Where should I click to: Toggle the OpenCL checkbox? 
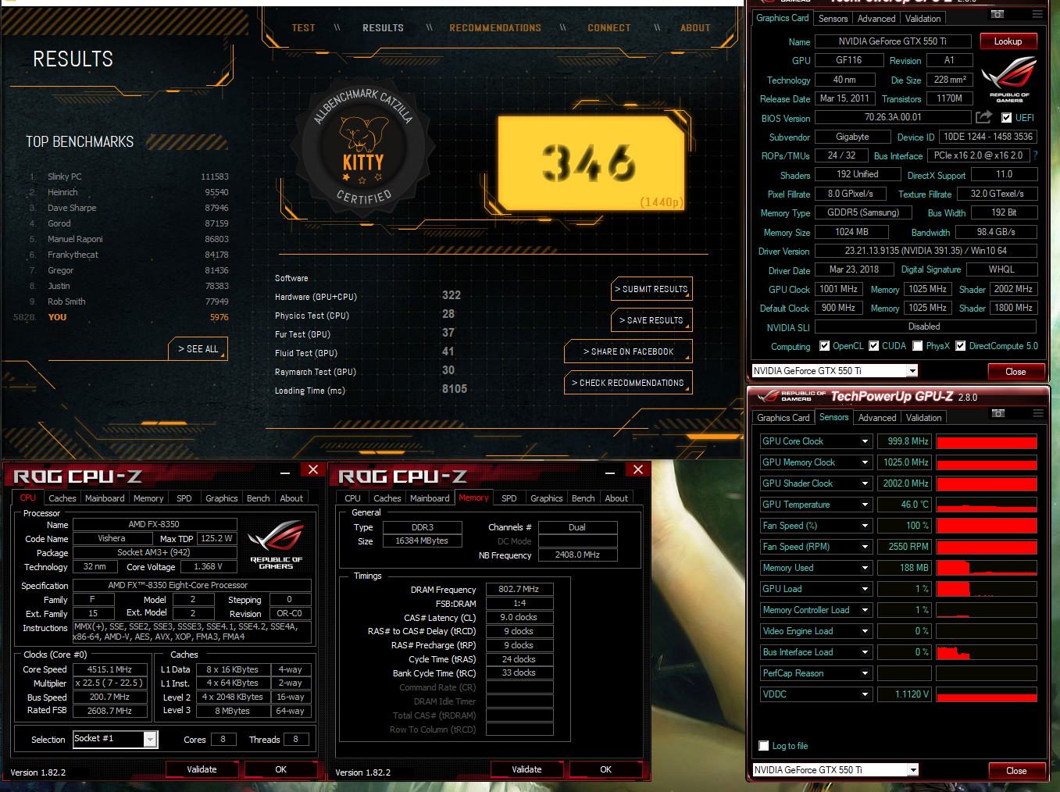pyautogui.click(x=824, y=346)
